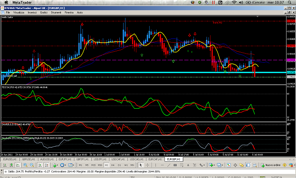Select the H1 timeframe button
This screenshot has width=296, height=178.
[x=106, y=165]
